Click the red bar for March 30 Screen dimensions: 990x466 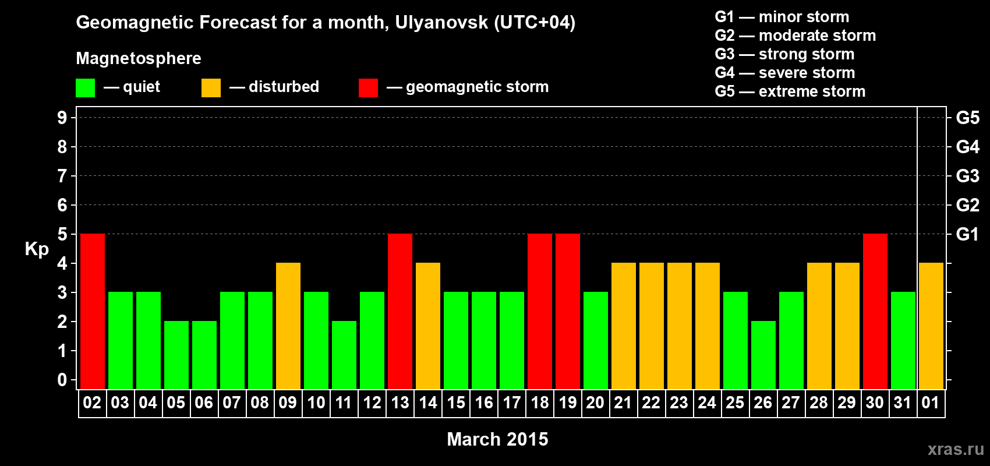pyautogui.click(x=875, y=312)
